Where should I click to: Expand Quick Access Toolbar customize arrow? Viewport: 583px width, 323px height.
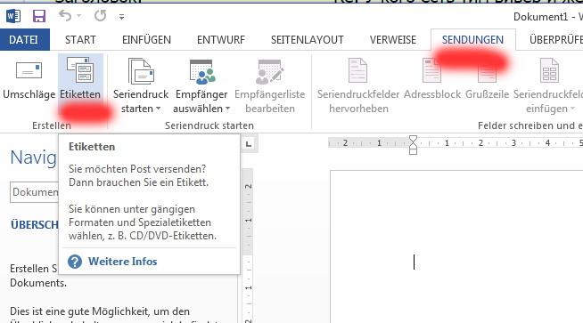121,17
